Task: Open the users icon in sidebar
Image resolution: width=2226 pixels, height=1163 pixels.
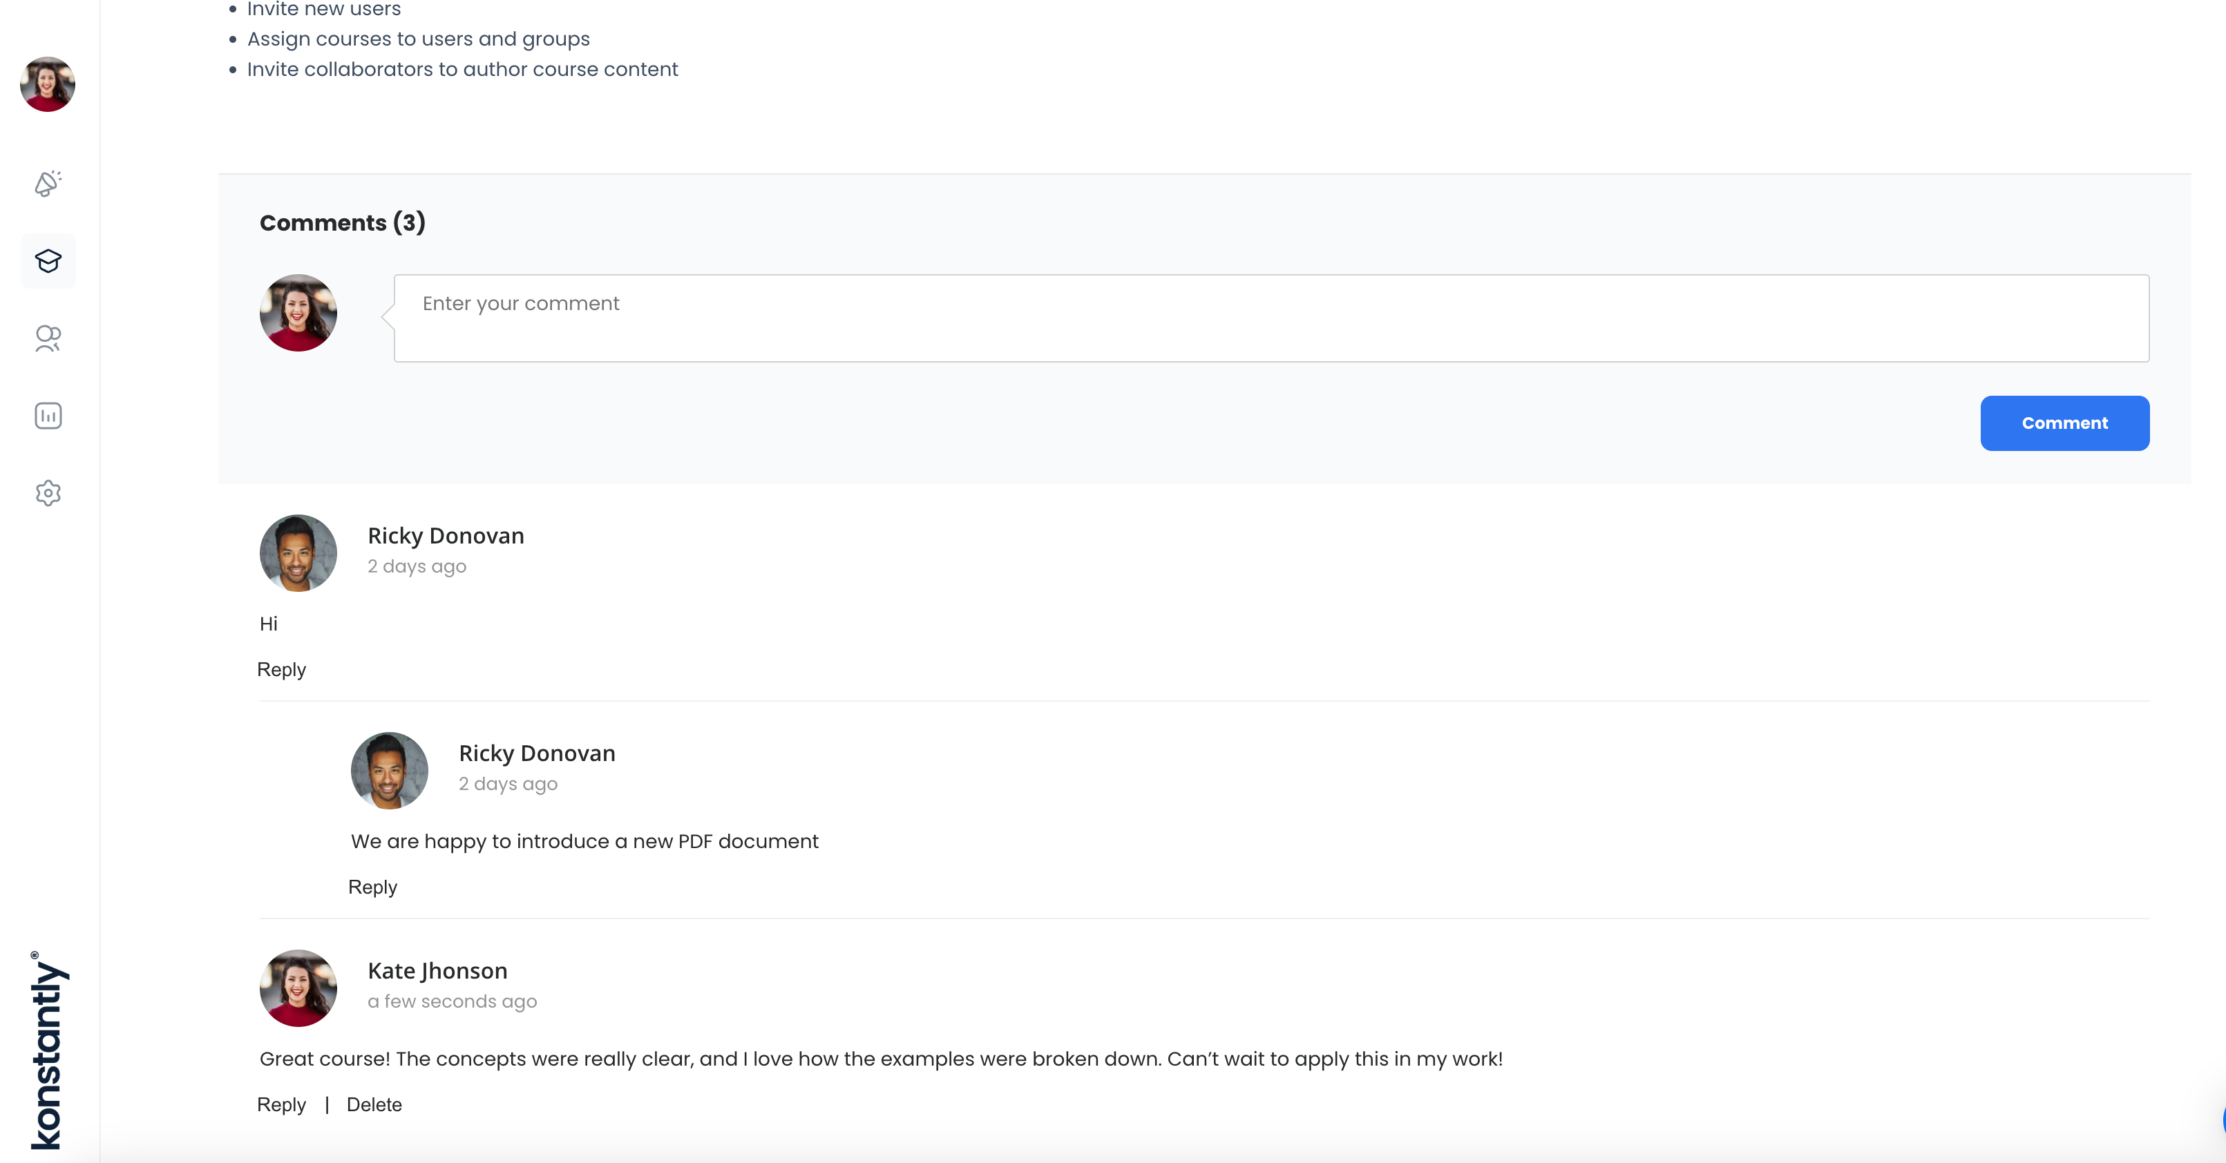Action: click(48, 338)
